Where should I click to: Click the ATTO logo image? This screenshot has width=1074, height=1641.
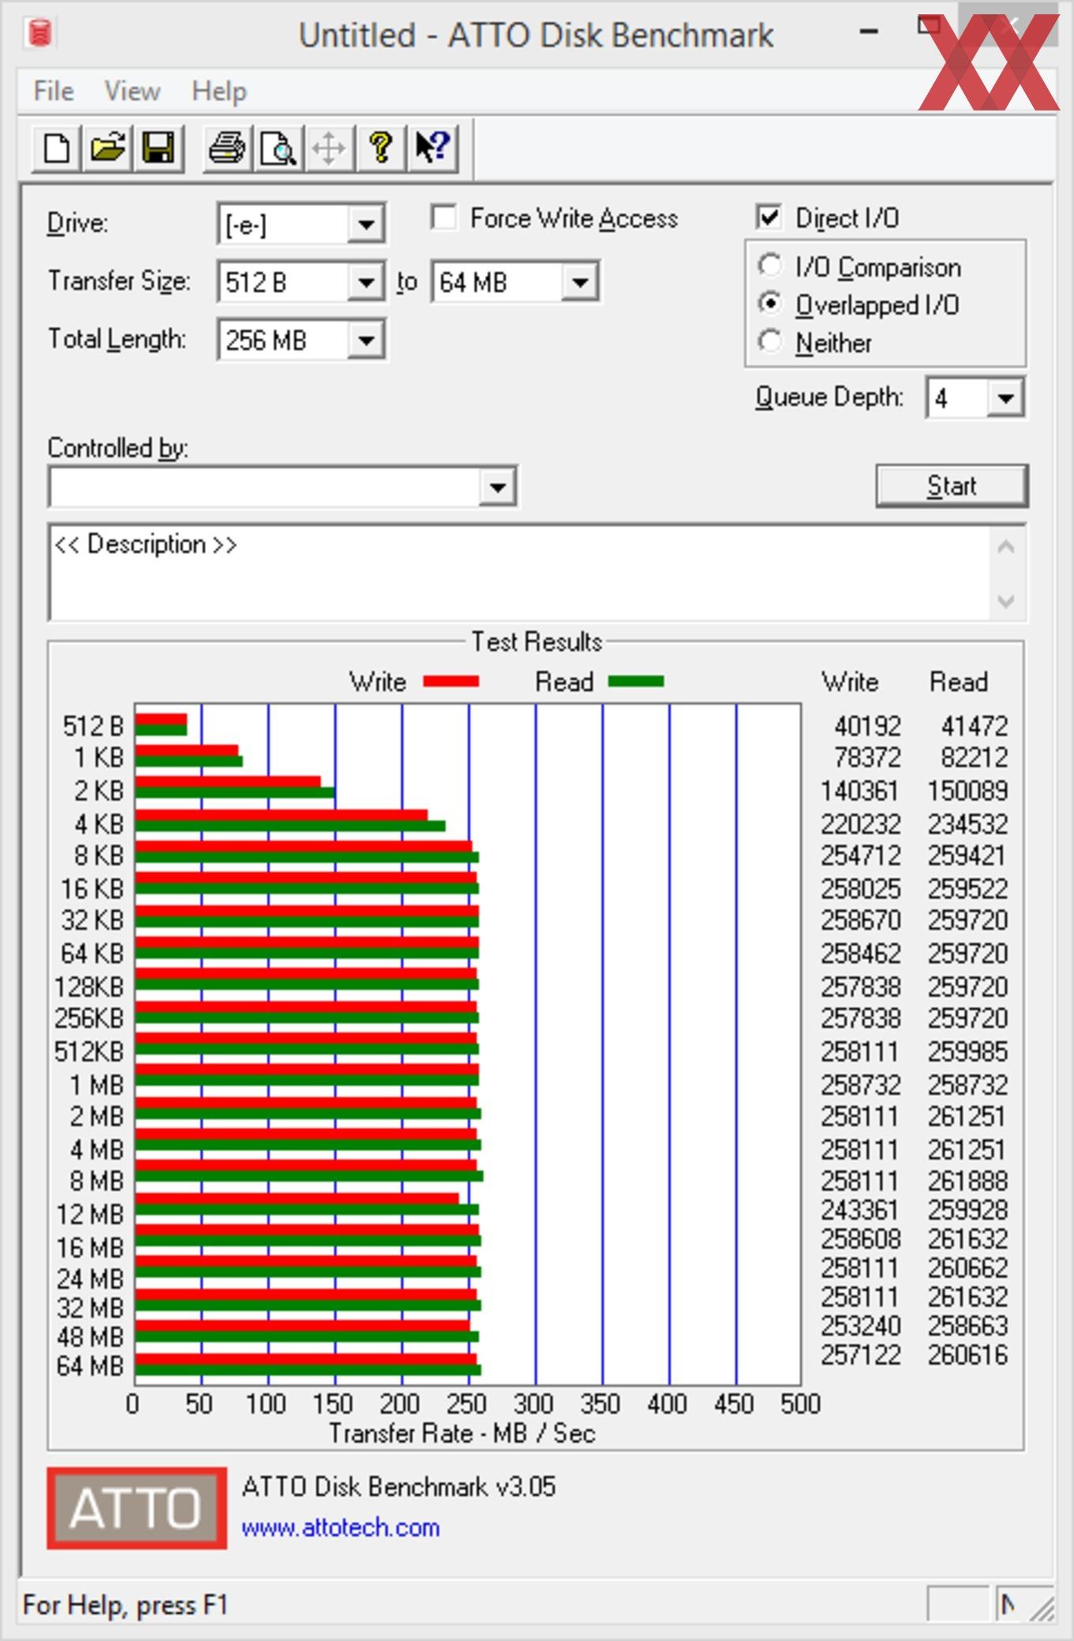137,1507
